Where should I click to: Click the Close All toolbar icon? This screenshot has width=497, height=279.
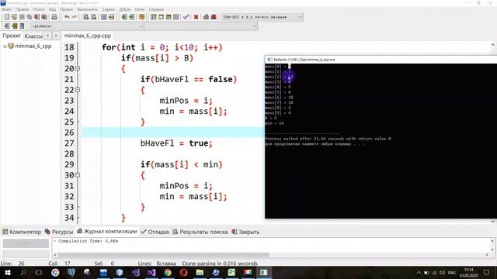(45, 17)
